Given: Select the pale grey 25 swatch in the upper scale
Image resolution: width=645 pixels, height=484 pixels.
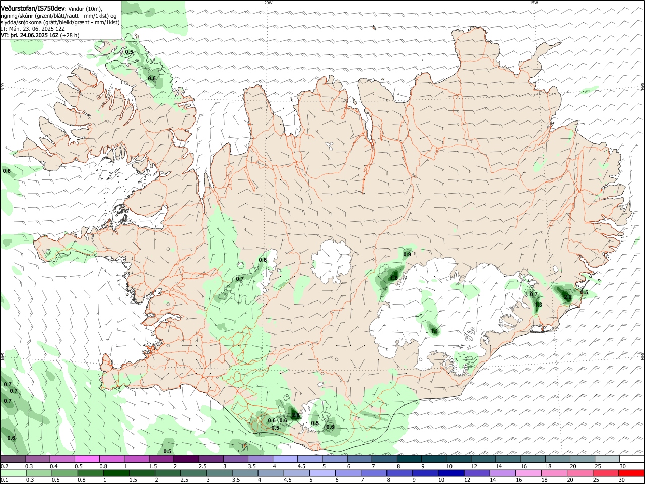Looking at the screenshot, I should [x=607, y=459].
